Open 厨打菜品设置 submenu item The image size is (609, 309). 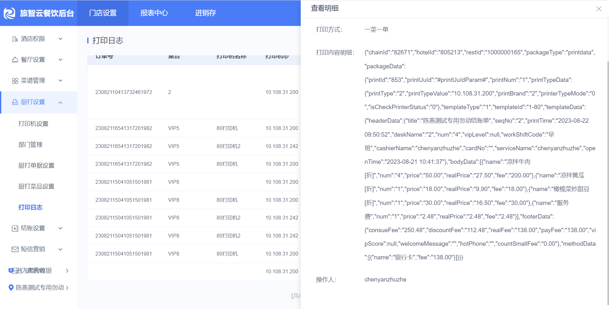click(x=36, y=187)
